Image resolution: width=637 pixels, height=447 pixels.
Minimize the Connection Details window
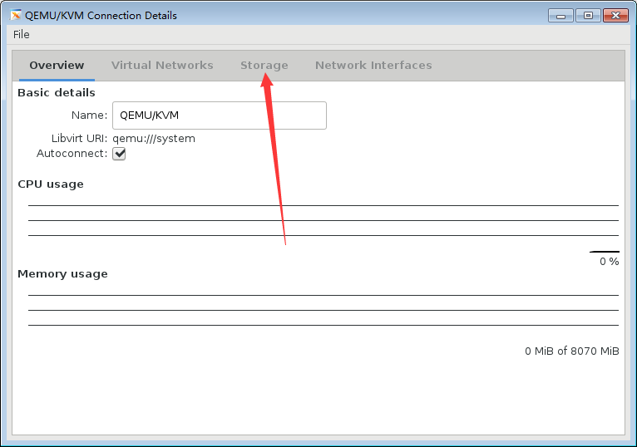560,16
